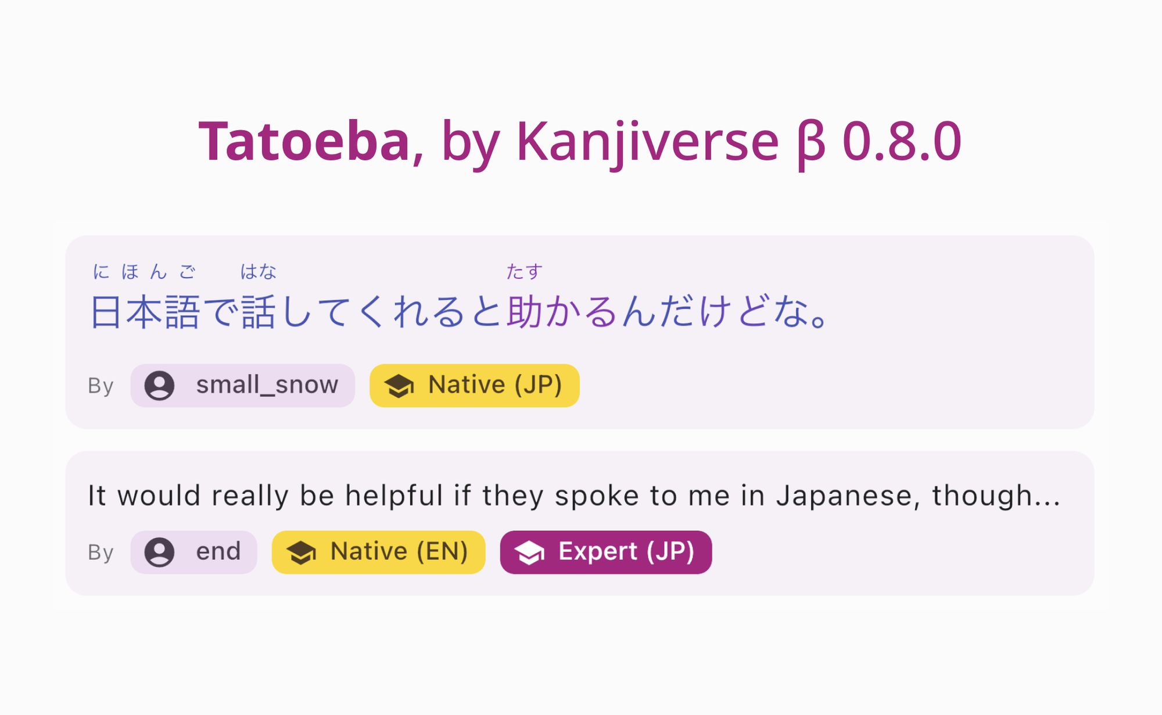Click the avatar icon next to small_snow
This screenshot has width=1162, height=715.
(x=160, y=384)
